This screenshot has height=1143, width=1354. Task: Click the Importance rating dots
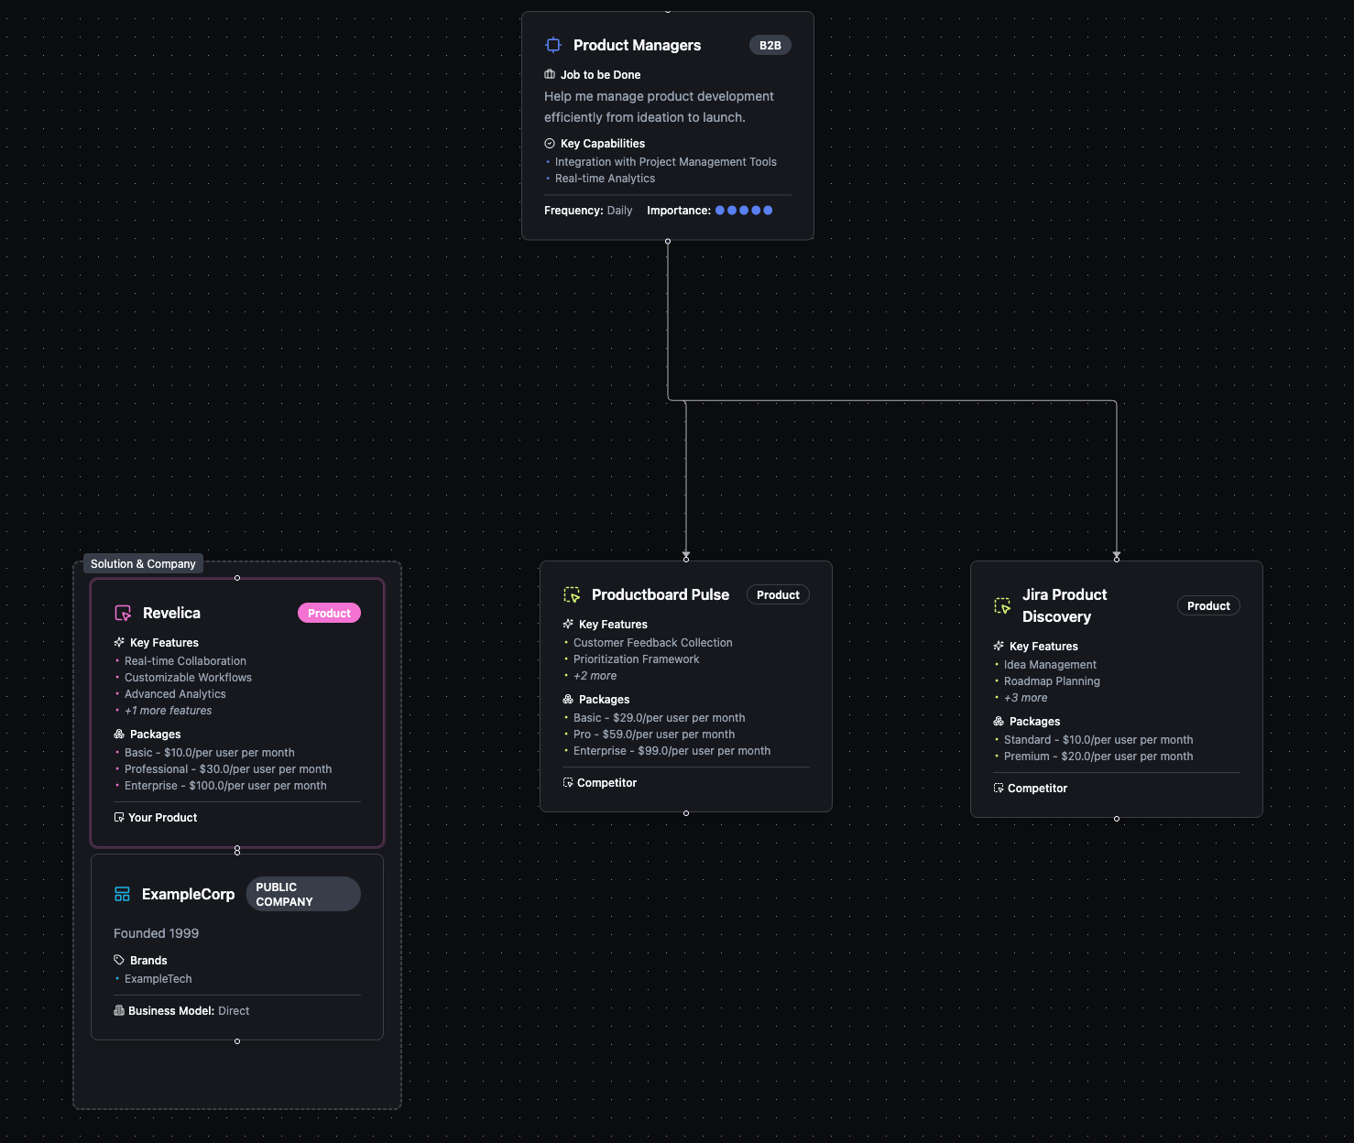coord(743,210)
